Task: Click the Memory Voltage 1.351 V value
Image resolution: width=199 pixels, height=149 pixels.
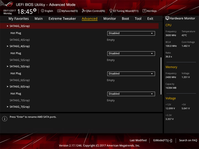Action: point(186,77)
